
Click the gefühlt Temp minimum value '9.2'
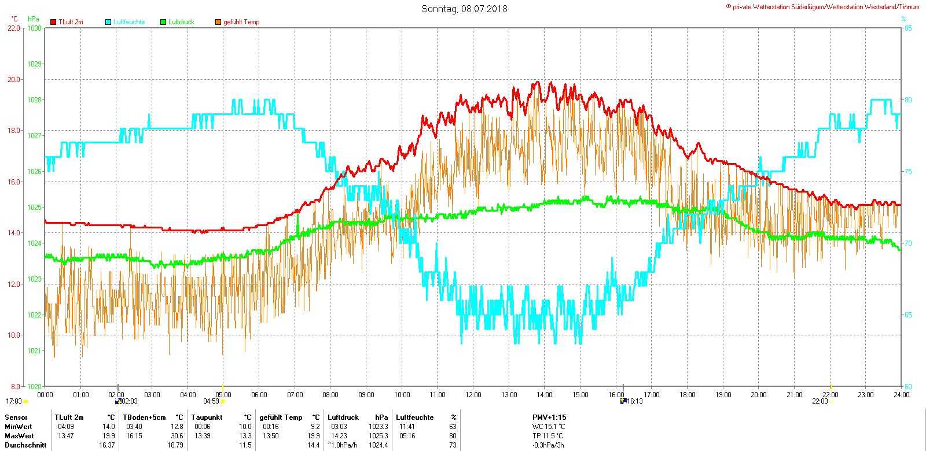click(x=315, y=427)
